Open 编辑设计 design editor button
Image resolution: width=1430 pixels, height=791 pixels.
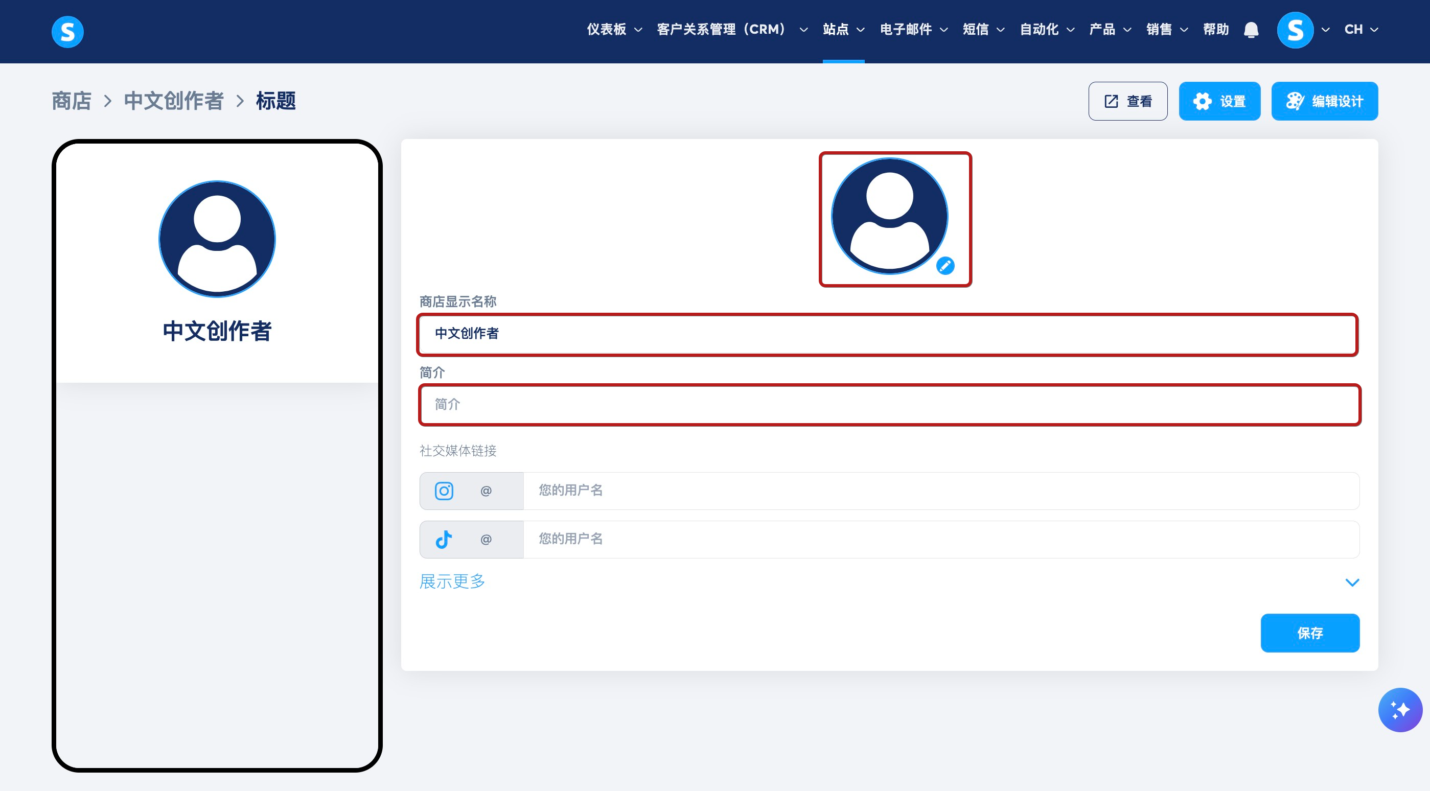click(1324, 101)
